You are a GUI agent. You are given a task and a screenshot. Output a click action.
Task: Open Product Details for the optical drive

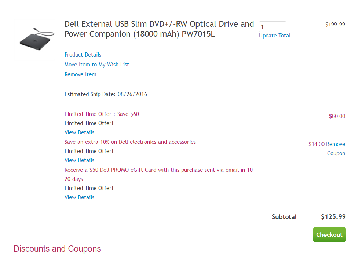83,54
